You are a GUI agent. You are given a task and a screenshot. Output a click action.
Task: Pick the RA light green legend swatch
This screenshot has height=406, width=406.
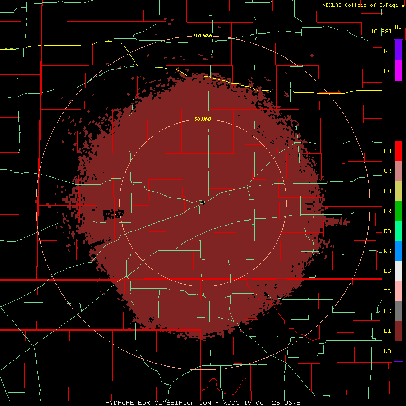click(x=398, y=231)
